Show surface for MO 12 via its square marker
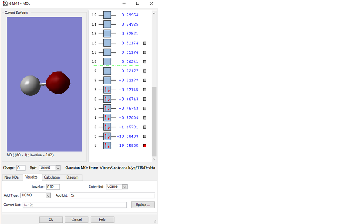Image resolution: width=347 pixels, height=224 pixels. (x=145, y=43)
